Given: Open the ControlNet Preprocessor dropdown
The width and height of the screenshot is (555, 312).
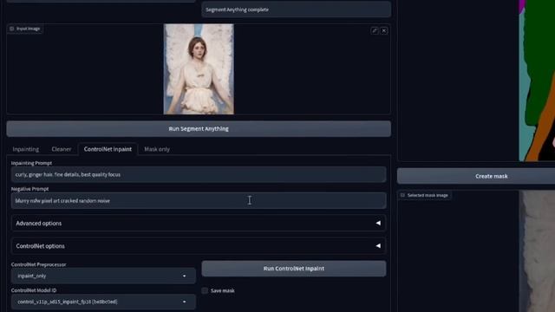Looking at the screenshot, I should 103,276.
